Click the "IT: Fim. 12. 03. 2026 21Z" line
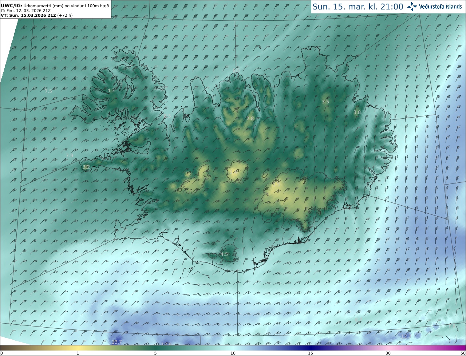Viewport: 466px width, 356px height. 25,11
